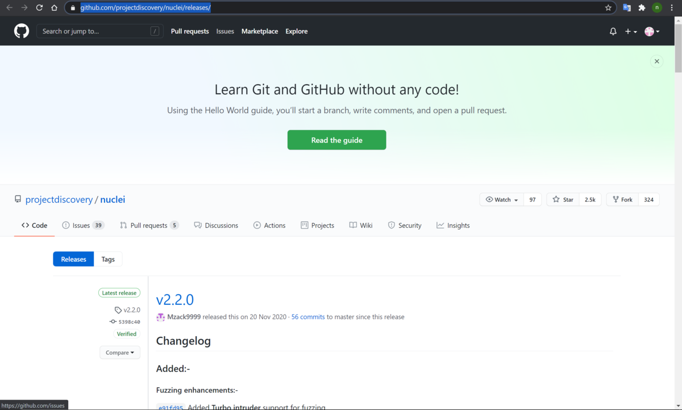The width and height of the screenshot is (682, 410).
Task: Click the v2.2.0 tag icon in sidebar
Action: point(118,310)
